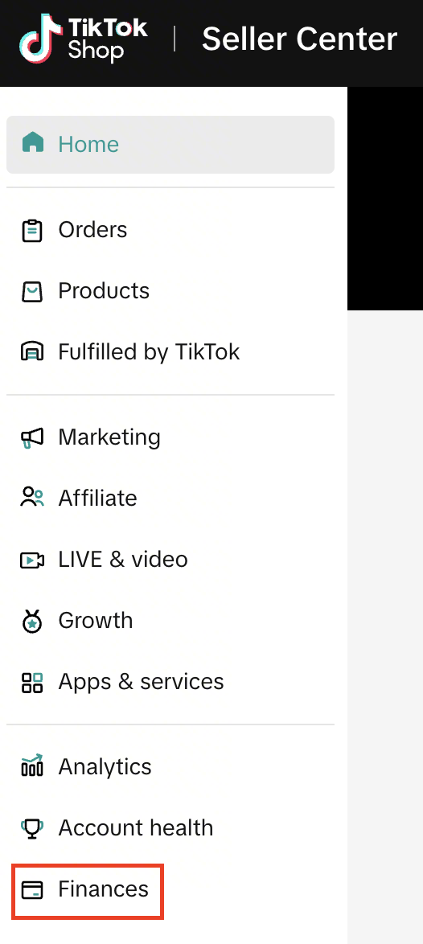Select Marketing in the sidebar

click(x=170, y=437)
